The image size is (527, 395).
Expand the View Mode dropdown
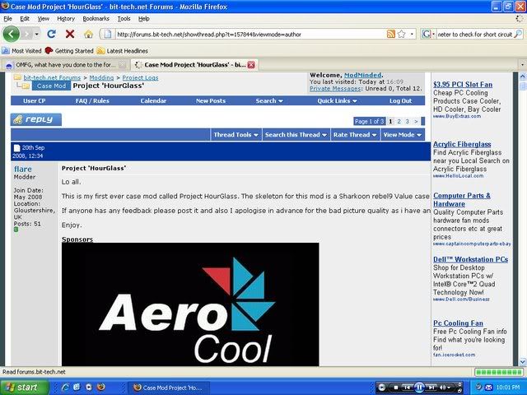click(403, 135)
